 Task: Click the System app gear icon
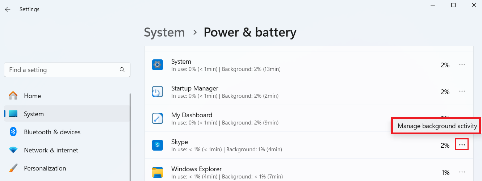pyautogui.click(x=158, y=65)
